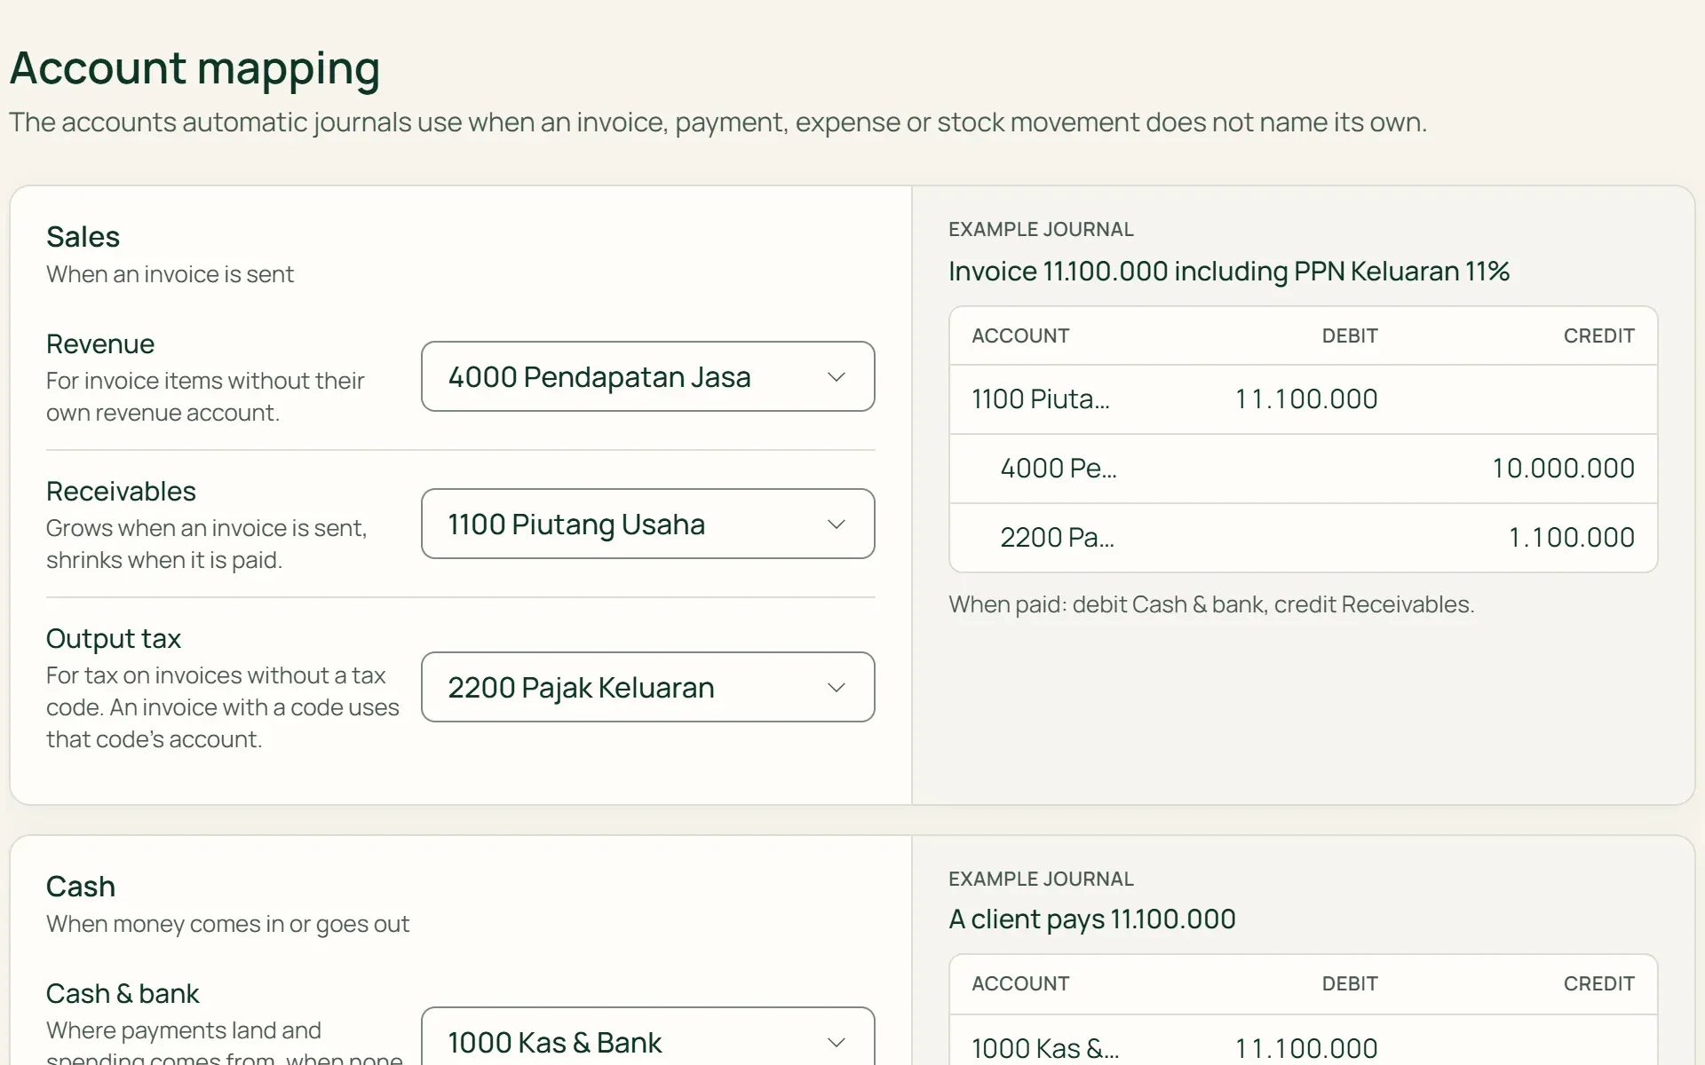
Task: Click 'When paid: debit Cash & bank, credit Receivables.' note
Action: 1211,605
